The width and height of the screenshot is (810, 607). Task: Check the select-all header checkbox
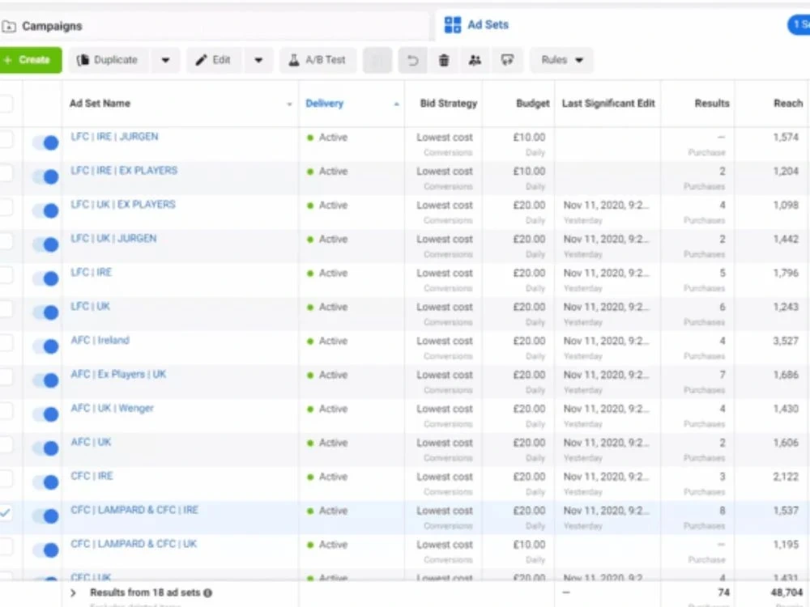5,104
